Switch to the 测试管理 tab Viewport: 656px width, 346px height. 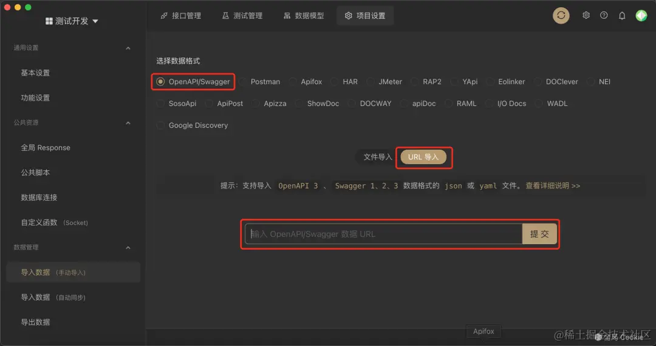pyautogui.click(x=242, y=15)
